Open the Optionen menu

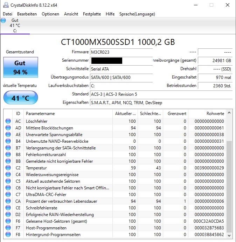pyautogui.click(x=50, y=14)
